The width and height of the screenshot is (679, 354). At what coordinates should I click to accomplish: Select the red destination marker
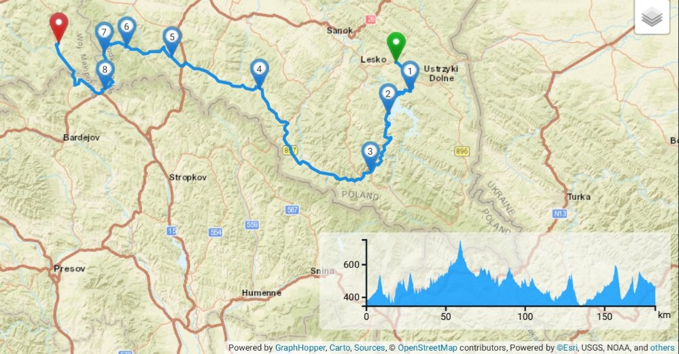point(58,27)
